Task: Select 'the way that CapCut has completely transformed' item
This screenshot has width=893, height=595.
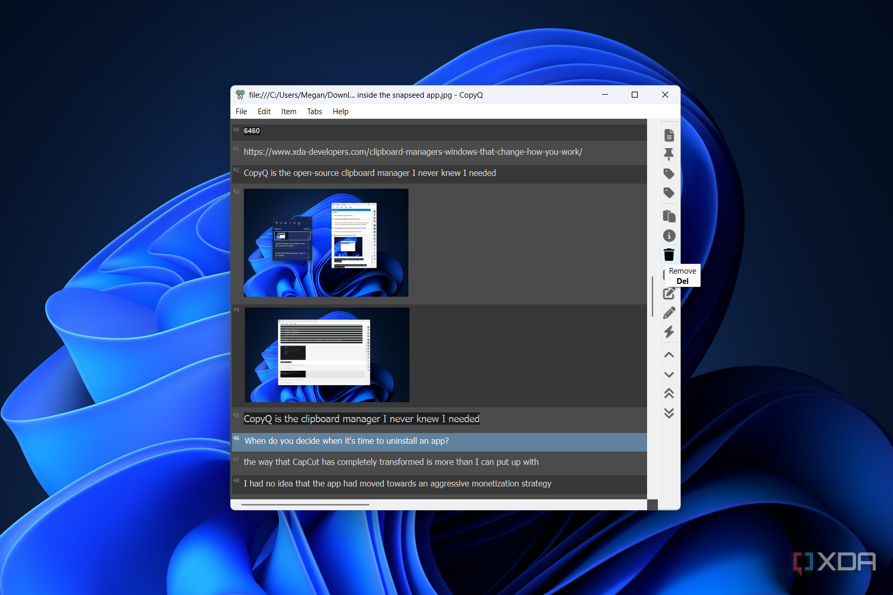Action: coord(439,462)
